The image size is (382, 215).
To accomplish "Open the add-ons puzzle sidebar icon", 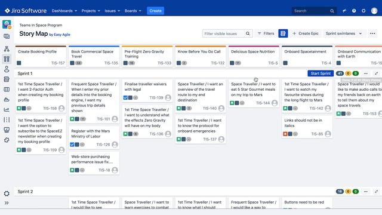I will [7, 140].
